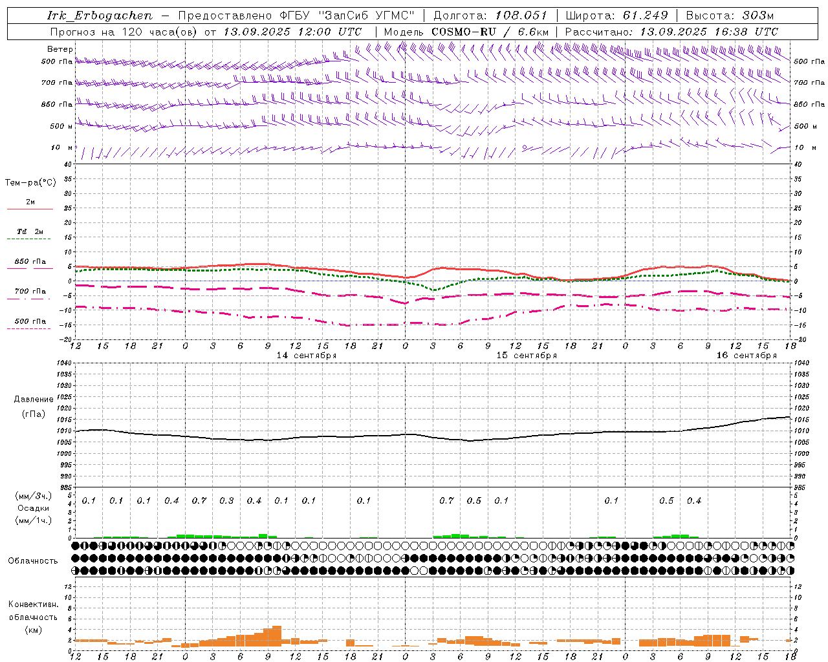Screen dimensions: 828x662
Task: Click 'Прогноз на 120 часа(ов)' text
Action: [x=124, y=32]
